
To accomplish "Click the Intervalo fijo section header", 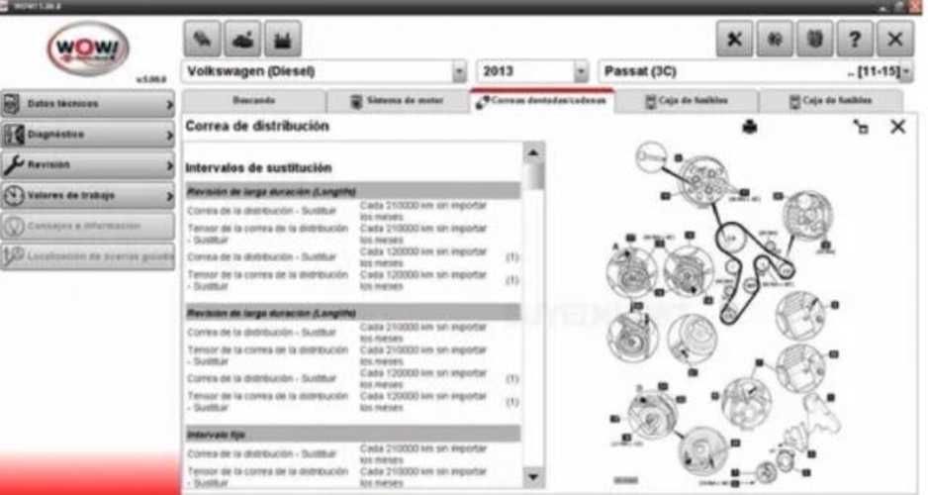I will coord(353,435).
